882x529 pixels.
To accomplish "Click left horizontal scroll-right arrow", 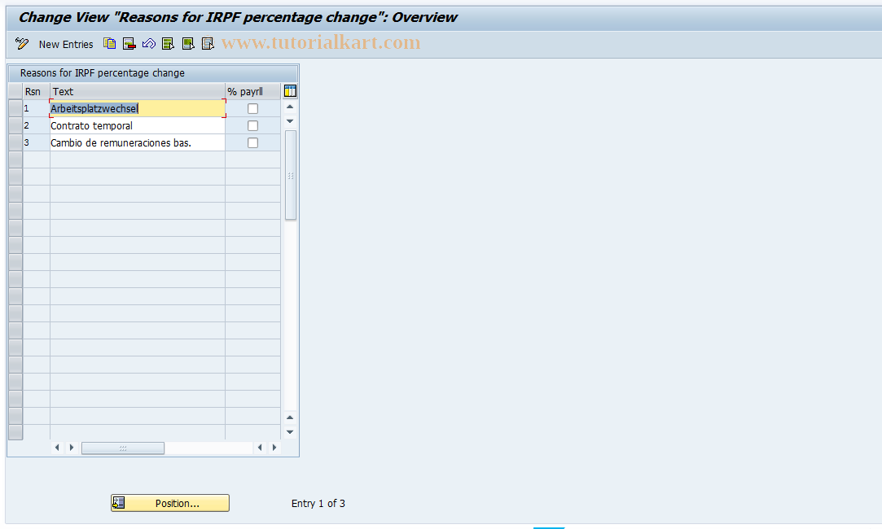I will (x=72, y=448).
